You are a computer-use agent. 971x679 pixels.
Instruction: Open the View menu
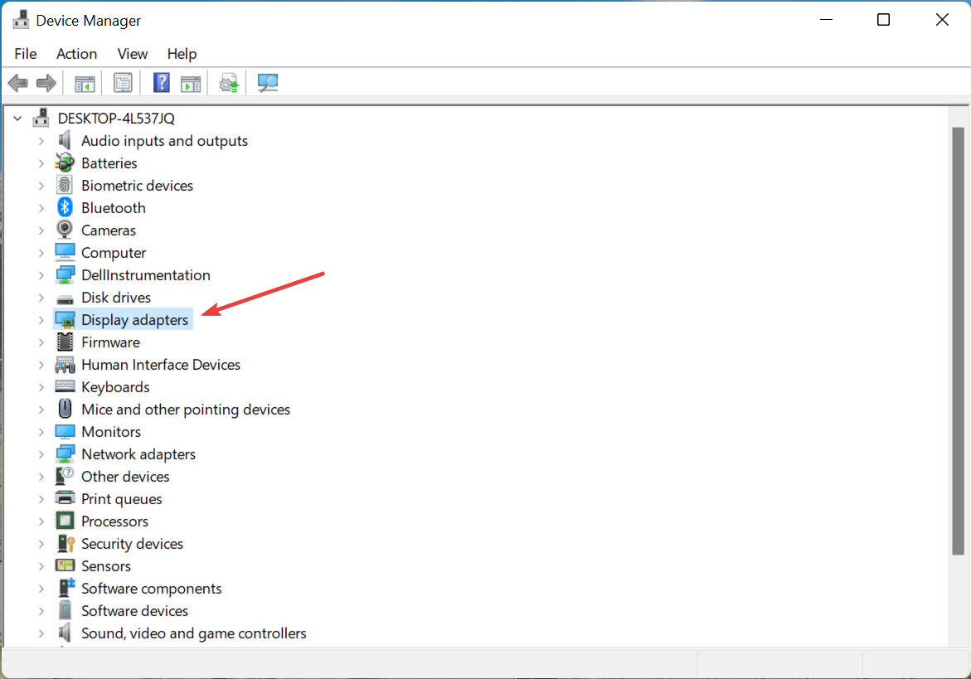132,54
